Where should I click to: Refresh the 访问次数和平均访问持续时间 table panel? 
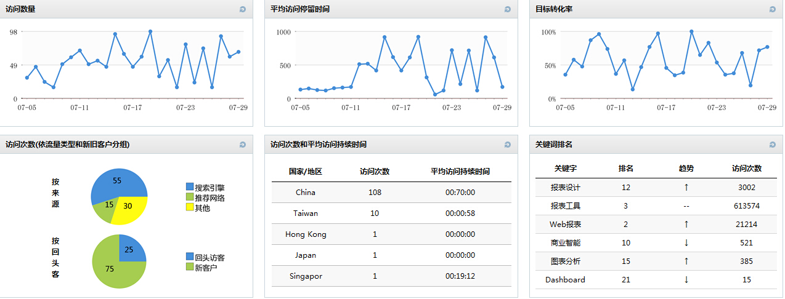pos(508,145)
